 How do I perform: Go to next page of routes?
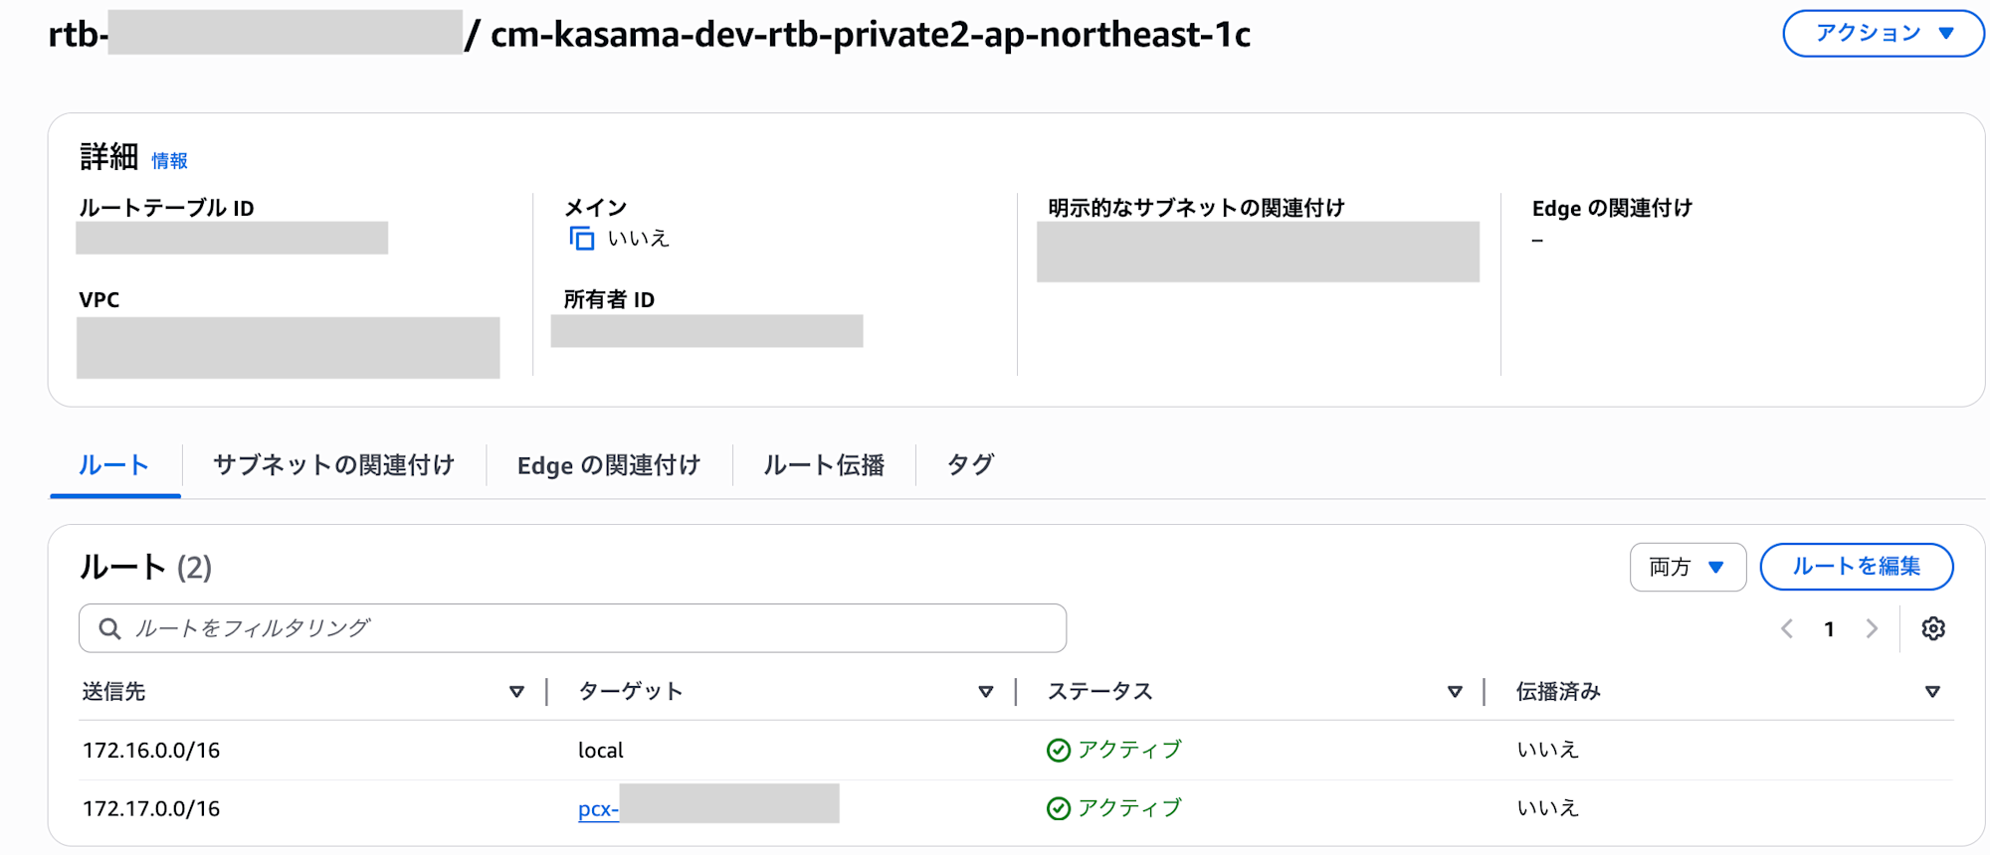1872,628
